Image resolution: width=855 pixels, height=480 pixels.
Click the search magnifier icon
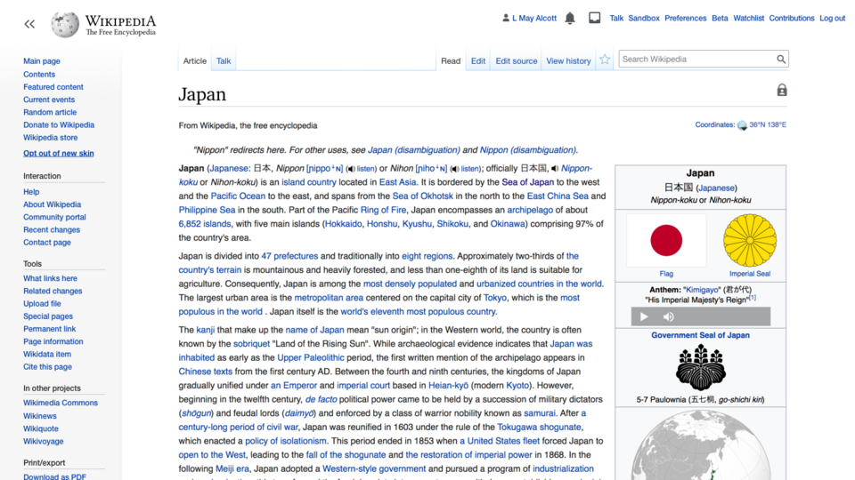[781, 60]
